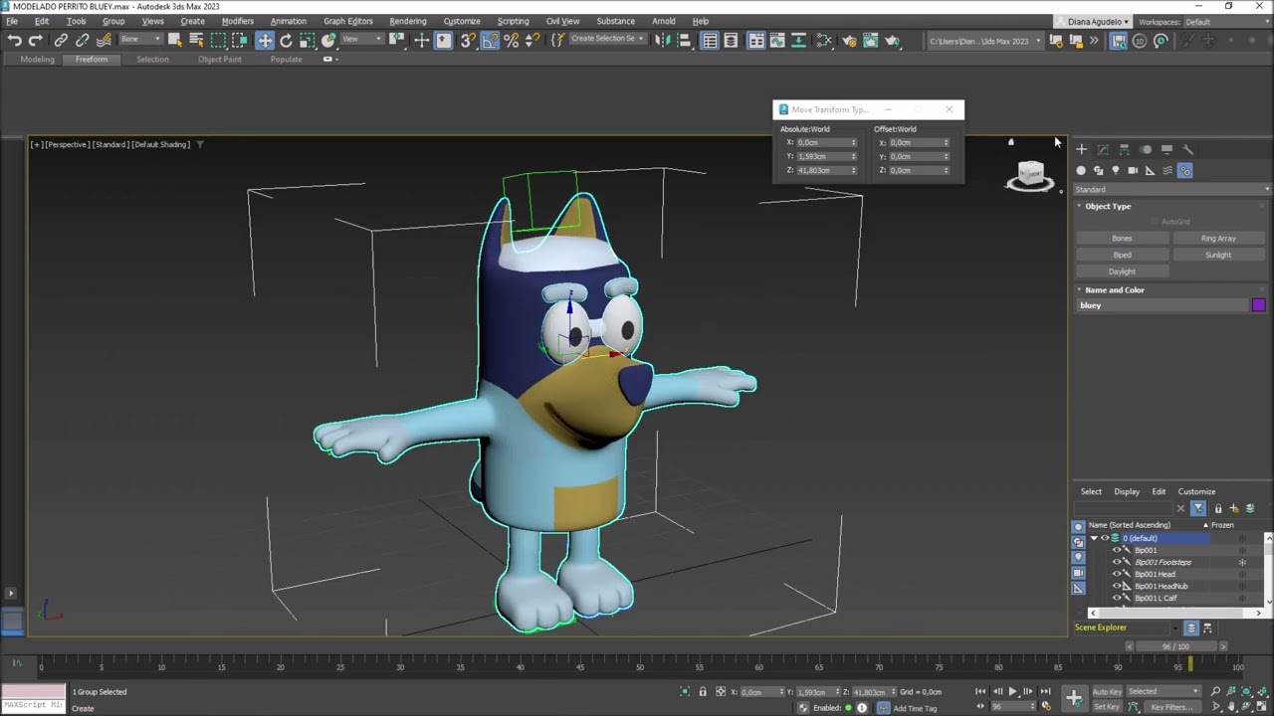The width and height of the screenshot is (1274, 716).
Task: Toggle the selection lock padlock in status bar
Action: tap(703, 691)
